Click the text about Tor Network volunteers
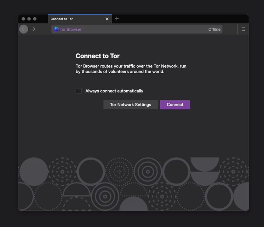Screen dimensions: 264x227 131,69
